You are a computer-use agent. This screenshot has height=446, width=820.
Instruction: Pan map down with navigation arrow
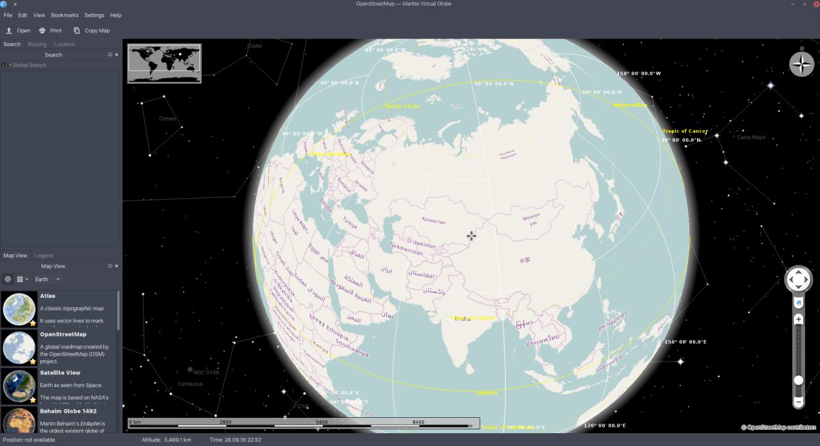(798, 287)
